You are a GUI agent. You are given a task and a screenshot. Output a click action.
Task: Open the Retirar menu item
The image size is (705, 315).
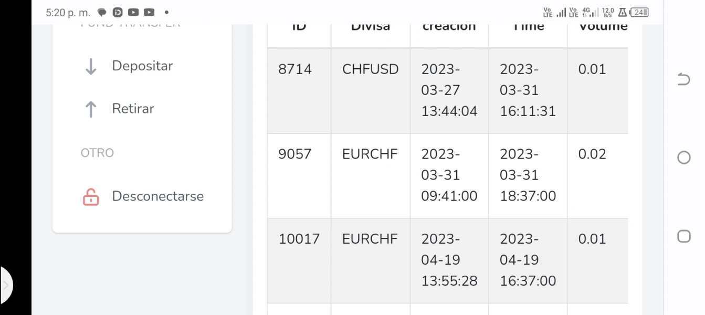pos(133,109)
